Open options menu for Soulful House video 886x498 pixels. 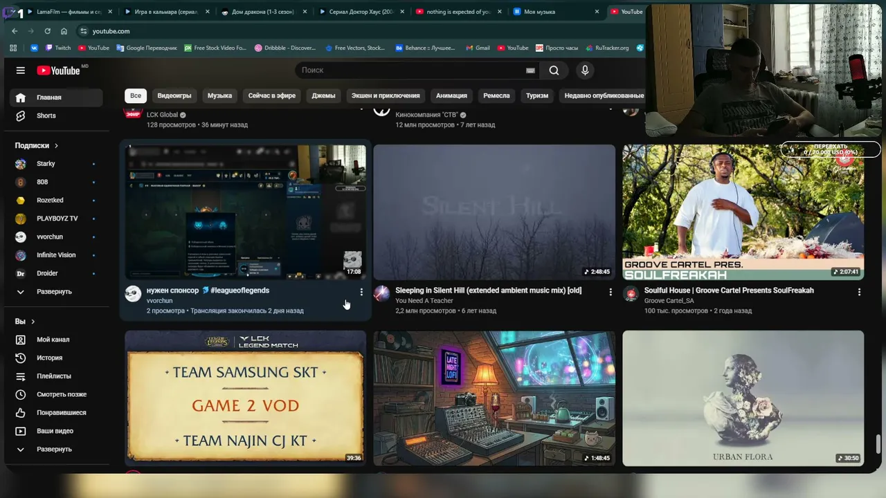coord(859,293)
